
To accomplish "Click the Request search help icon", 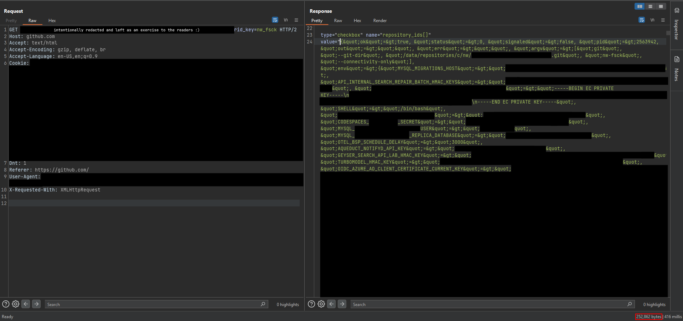I will tap(6, 304).
